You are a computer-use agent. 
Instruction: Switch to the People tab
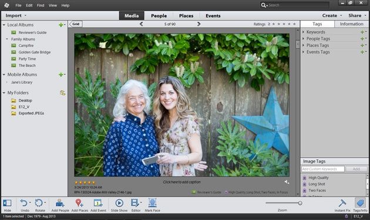tap(159, 16)
